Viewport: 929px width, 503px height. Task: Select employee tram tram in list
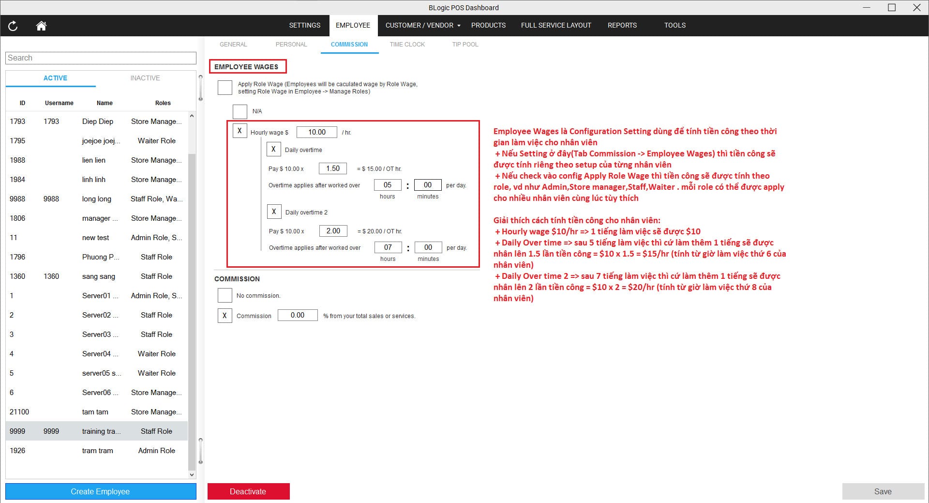click(x=97, y=451)
